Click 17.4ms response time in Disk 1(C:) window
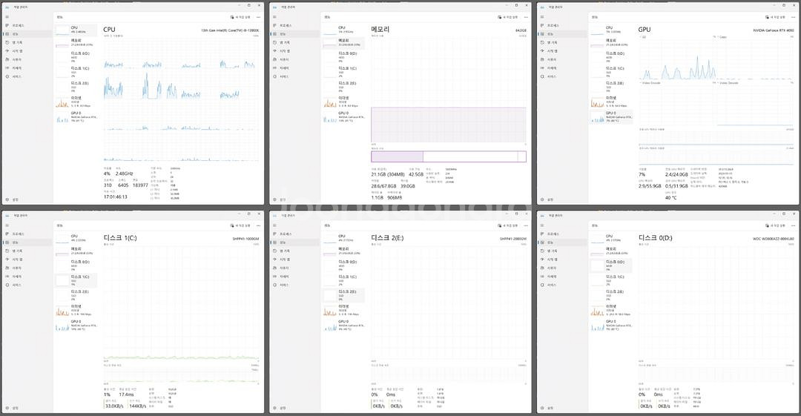Viewport: 801px width, 416px height. point(126,394)
